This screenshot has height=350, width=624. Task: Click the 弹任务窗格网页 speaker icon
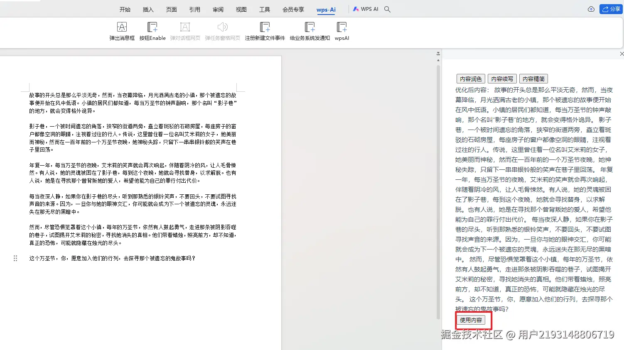(x=222, y=27)
